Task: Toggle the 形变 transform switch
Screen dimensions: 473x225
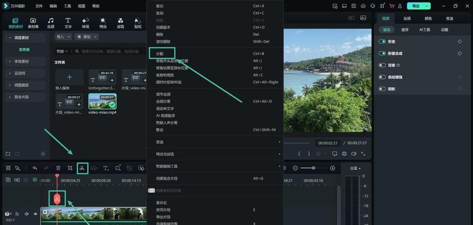Action: (382, 42)
